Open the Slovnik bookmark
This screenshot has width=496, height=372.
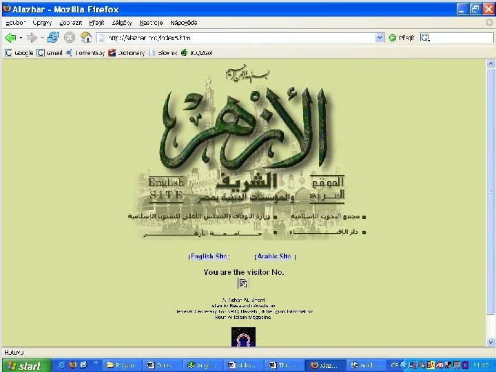[x=163, y=53]
